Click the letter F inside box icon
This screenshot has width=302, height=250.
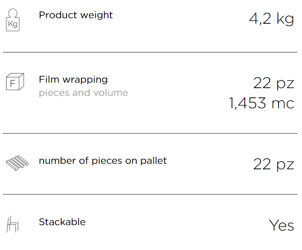pos(13,83)
